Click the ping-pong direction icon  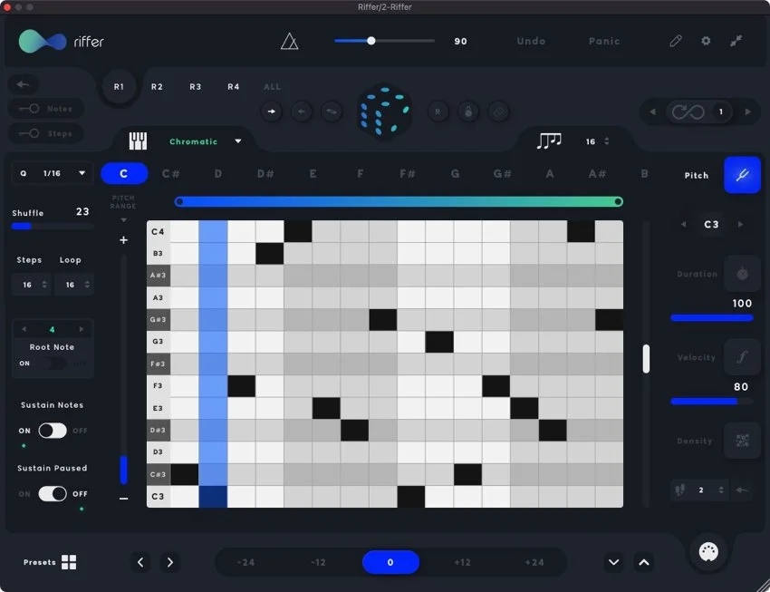point(332,112)
